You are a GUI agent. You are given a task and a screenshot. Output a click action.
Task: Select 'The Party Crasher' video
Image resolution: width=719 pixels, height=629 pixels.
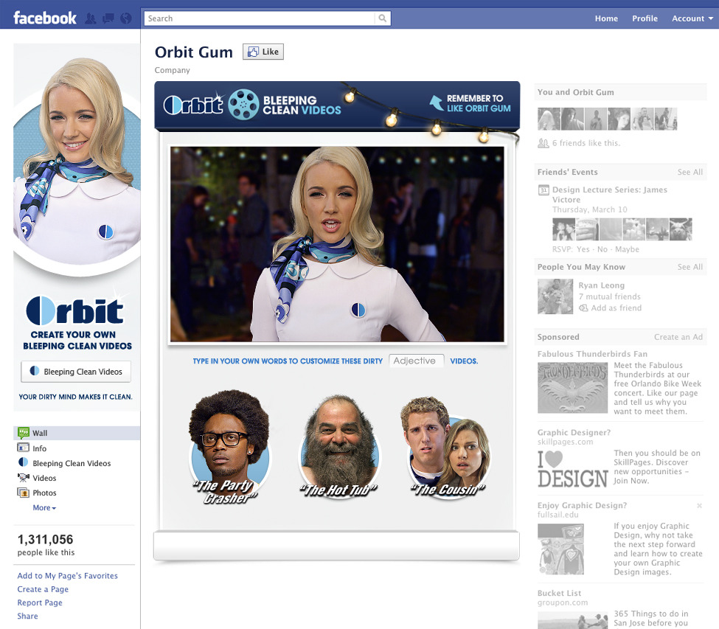pos(229,448)
